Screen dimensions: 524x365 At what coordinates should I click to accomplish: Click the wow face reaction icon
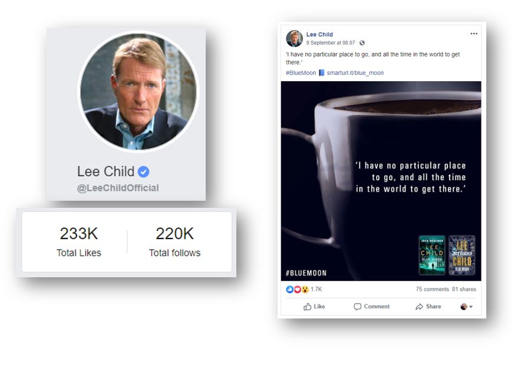click(305, 289)
